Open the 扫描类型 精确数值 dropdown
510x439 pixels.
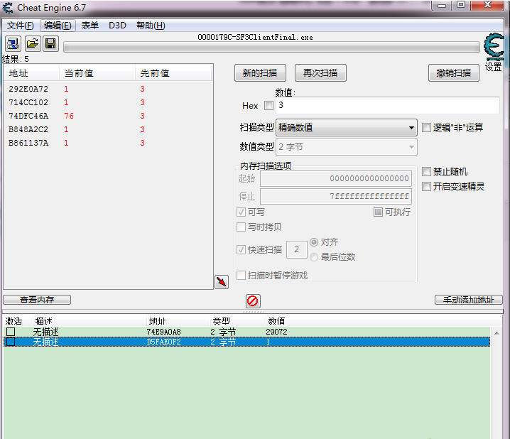point(347,127)
